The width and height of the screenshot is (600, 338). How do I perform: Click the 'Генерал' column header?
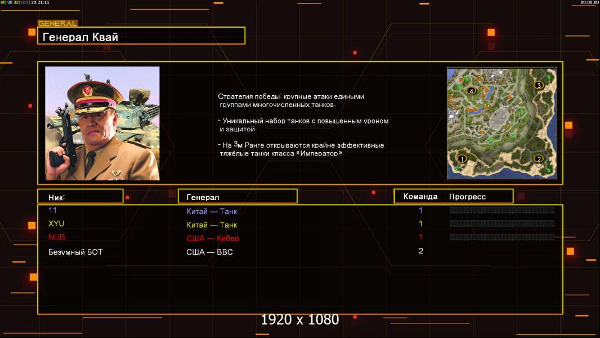(x=238, y=197)
